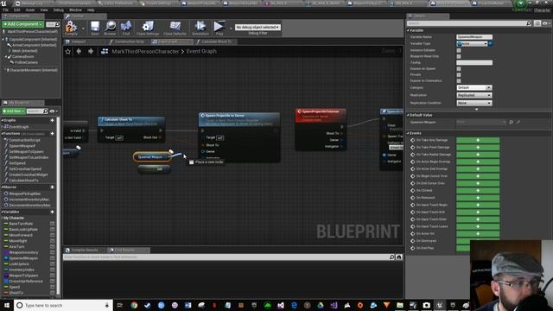Compile the blueprint using Compile icon
This screenshot has width=553, height=311.
click(x=71, y=27)
